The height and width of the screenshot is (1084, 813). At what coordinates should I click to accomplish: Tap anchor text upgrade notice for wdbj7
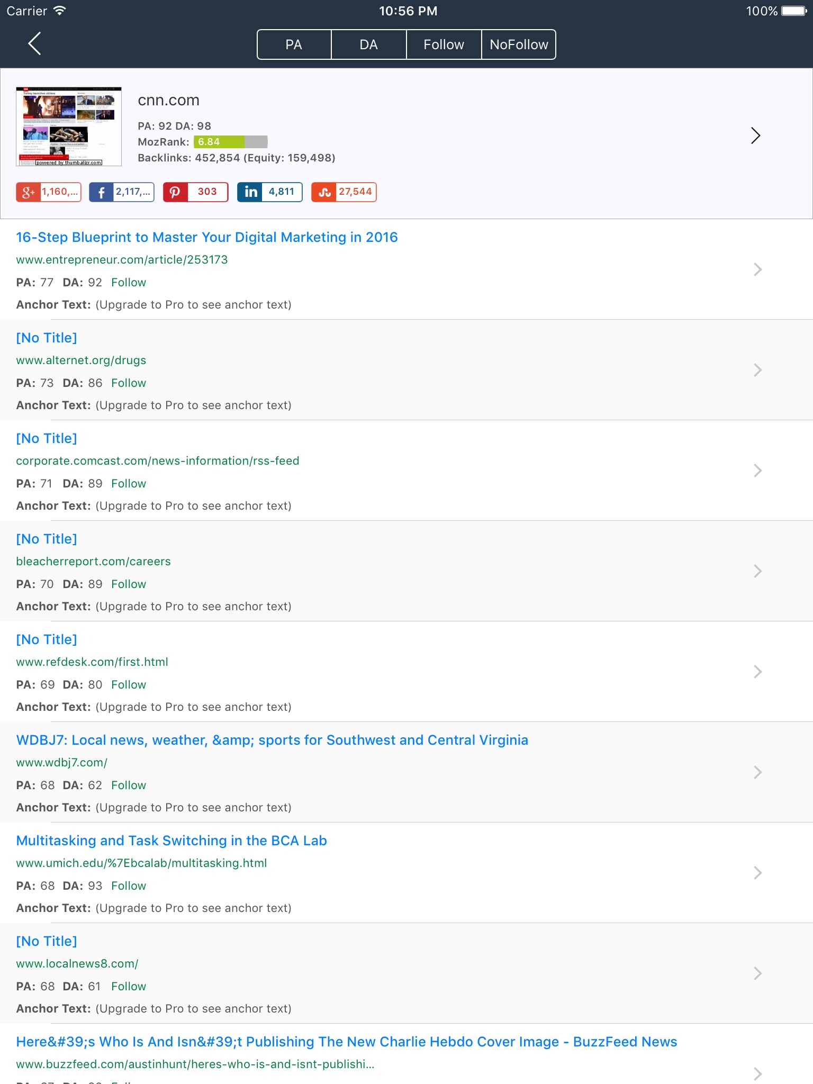click(194, 808)
